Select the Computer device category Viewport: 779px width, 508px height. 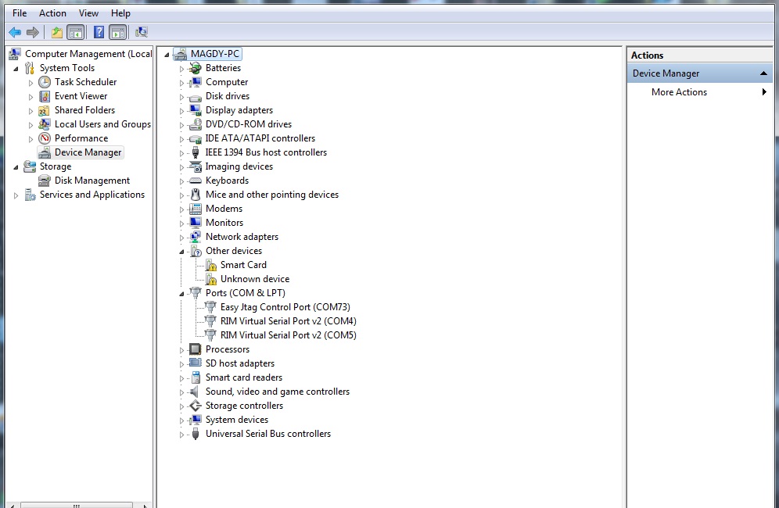tap(227, 82)
